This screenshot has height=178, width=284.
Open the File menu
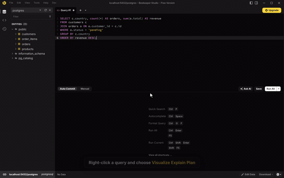[x=11, y=3]
